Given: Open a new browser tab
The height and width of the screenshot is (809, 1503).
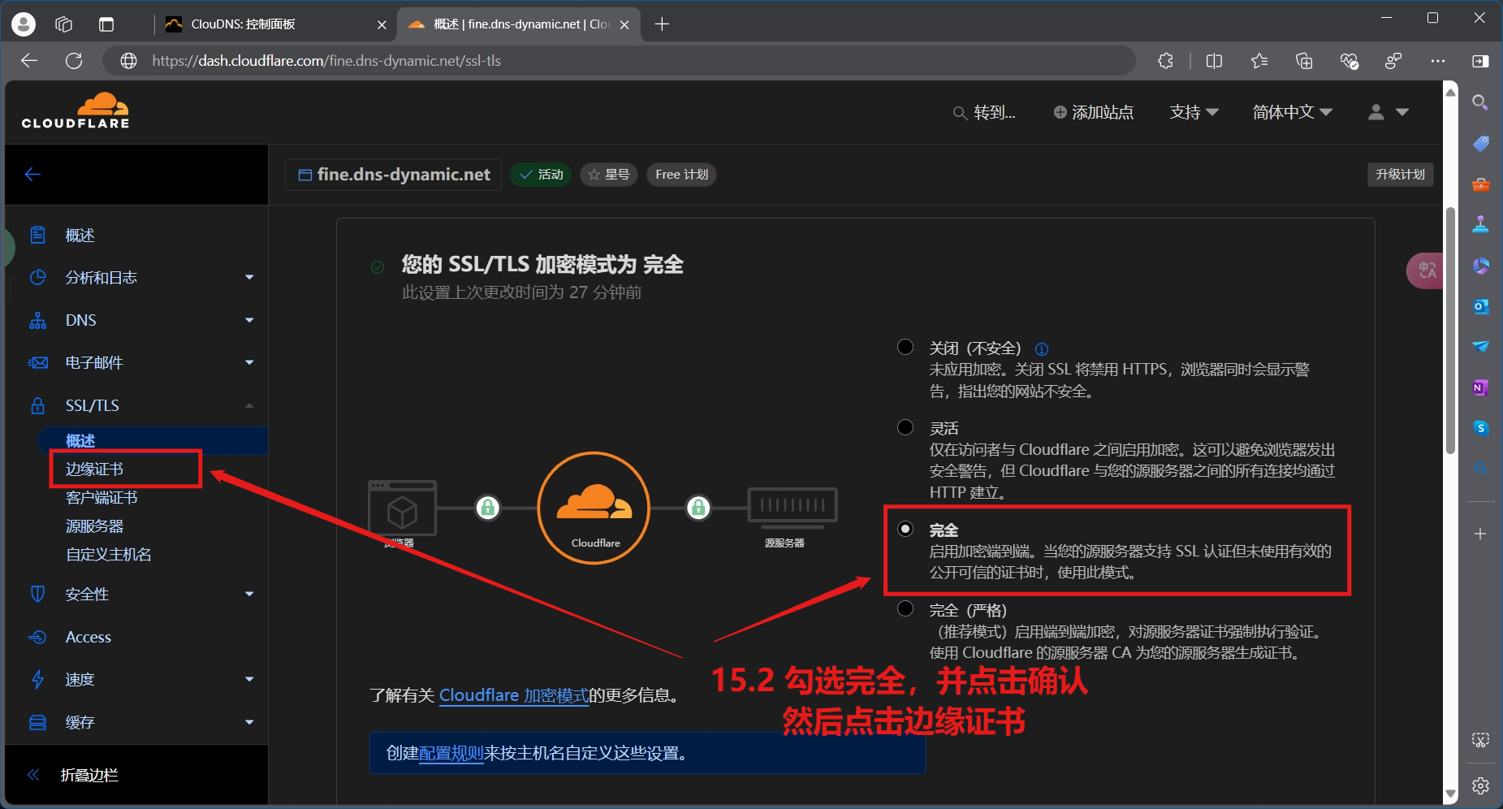Looking at the screenshot, I should 662,24.
